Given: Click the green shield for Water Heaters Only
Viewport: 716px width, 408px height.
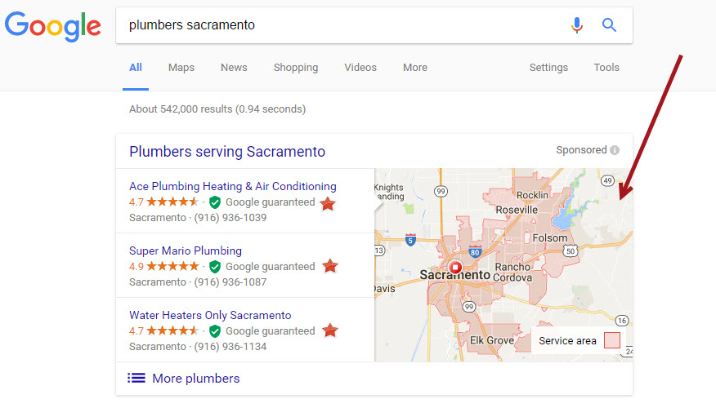Looking at the screenshot, I should click(x=215, y=331).
